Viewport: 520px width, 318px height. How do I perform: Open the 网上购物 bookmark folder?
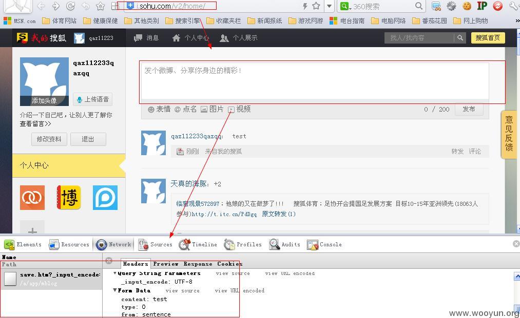click(471, 21)
